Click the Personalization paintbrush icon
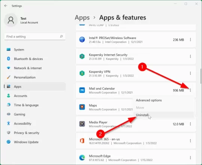202x165 pixels. 9,77
